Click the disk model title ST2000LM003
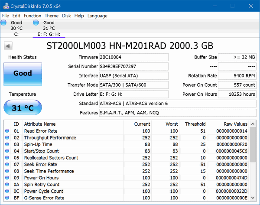The width and height of the screenshot is (260, 205). (130, 46)
